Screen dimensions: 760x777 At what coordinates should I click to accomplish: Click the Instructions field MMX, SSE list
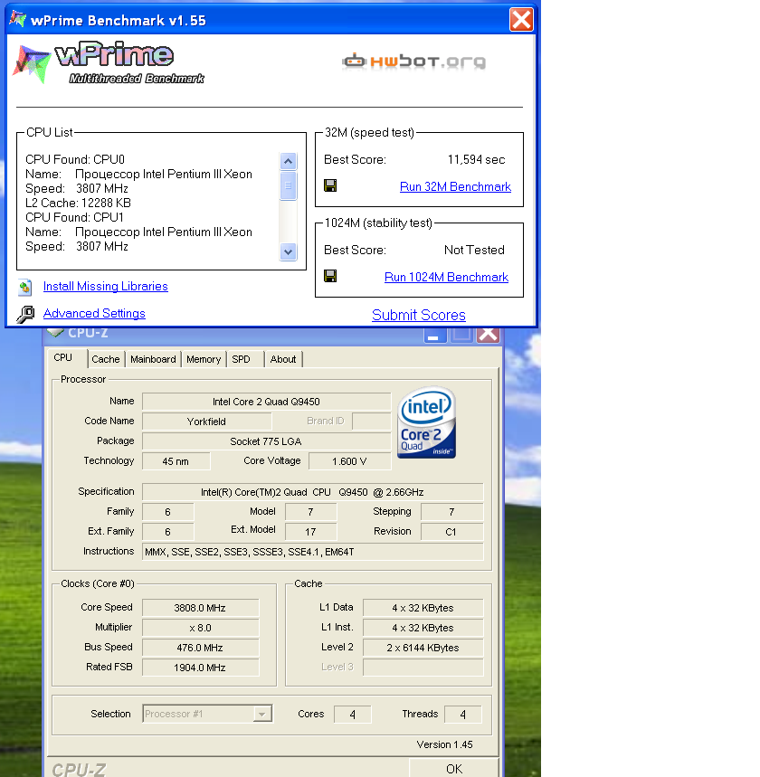312,552
